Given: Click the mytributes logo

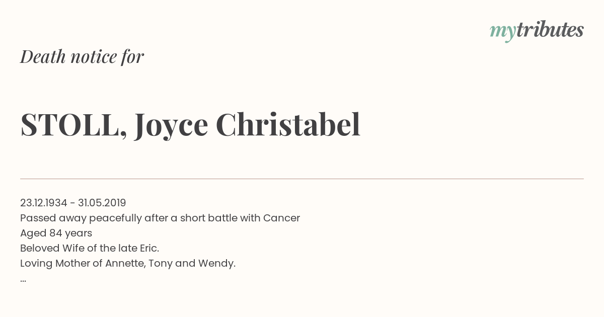Looking at the screenshot, I should (537, 31).
